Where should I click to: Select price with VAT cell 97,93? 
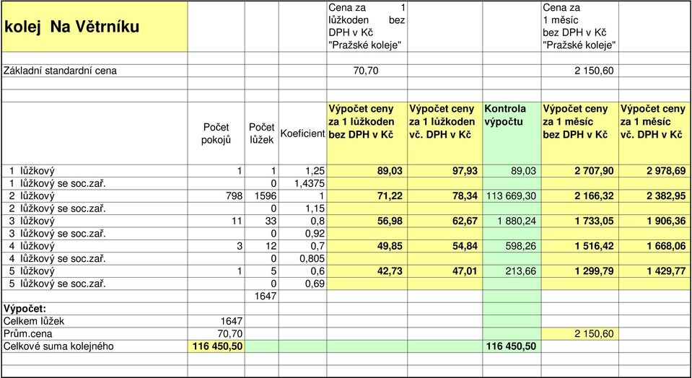coord(444,171)
